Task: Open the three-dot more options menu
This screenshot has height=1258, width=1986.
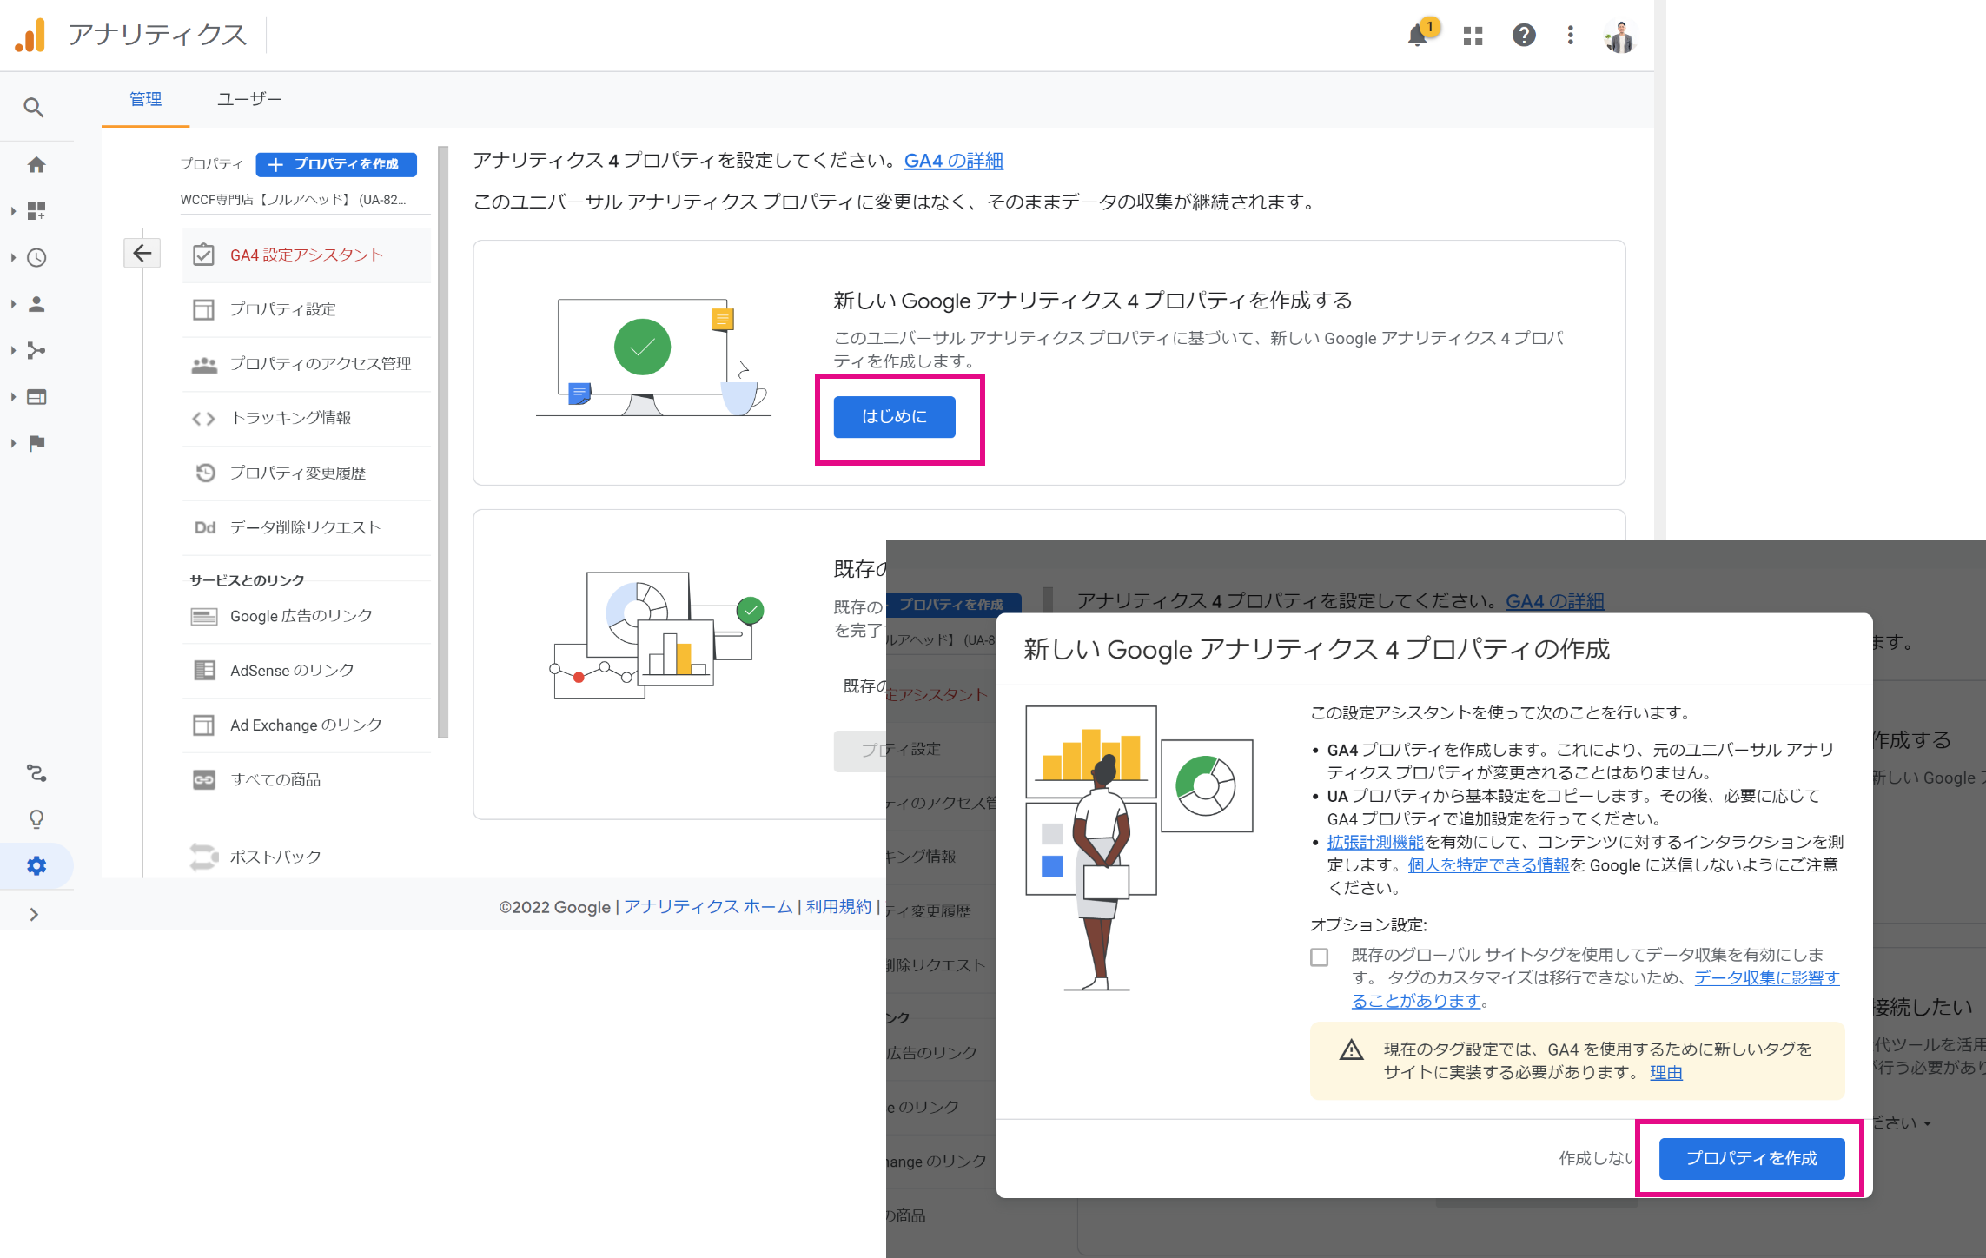Action: (1570, 36)
